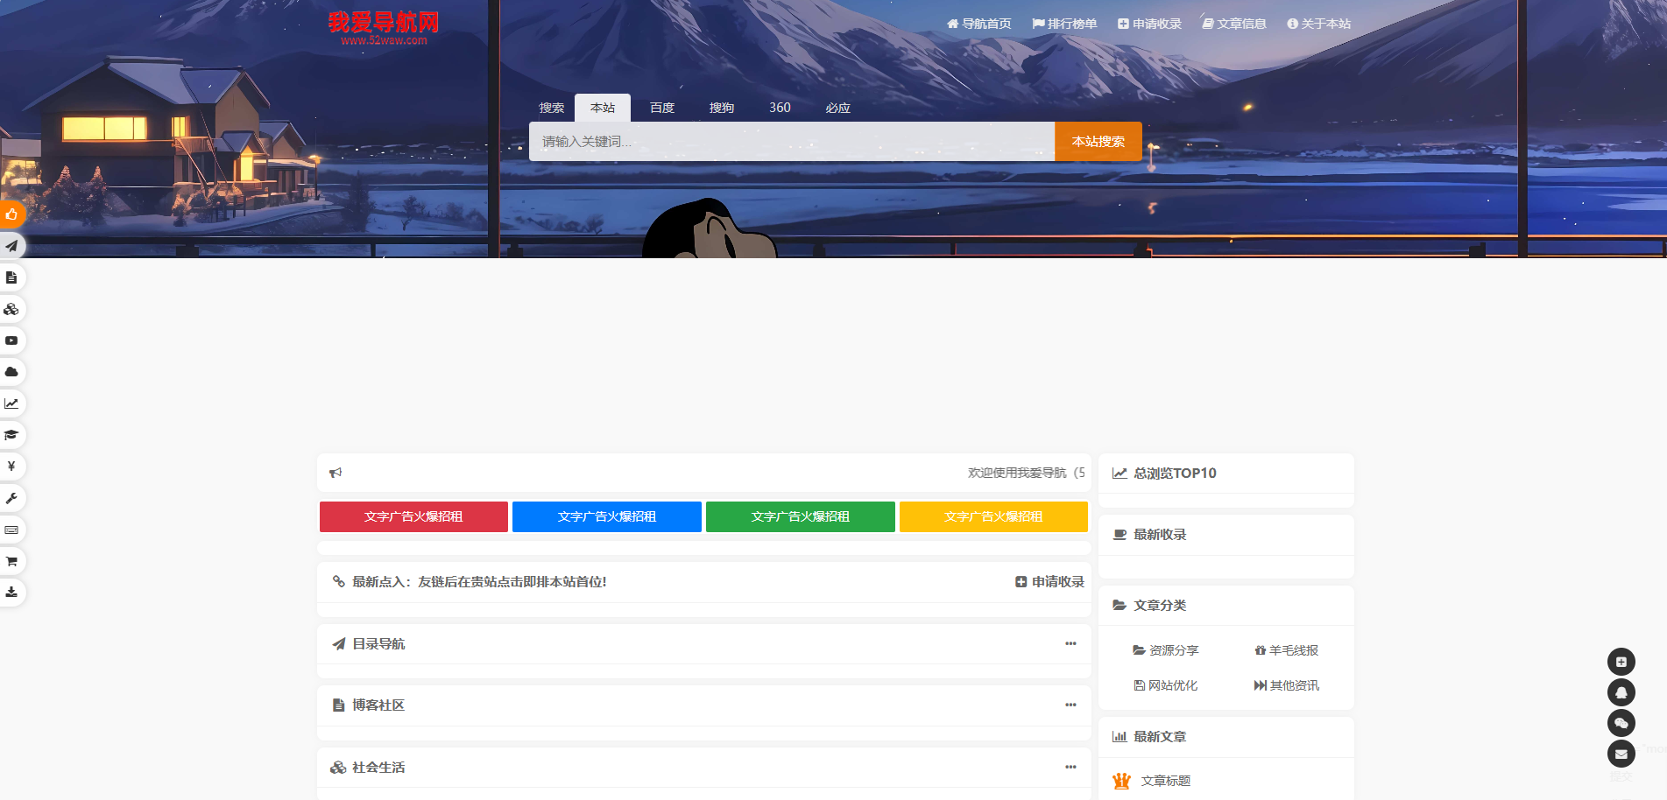This screenshot has height=800, width=1667.
Task: Click the orange thumbs-up sidebar icon
Action: 11,214
